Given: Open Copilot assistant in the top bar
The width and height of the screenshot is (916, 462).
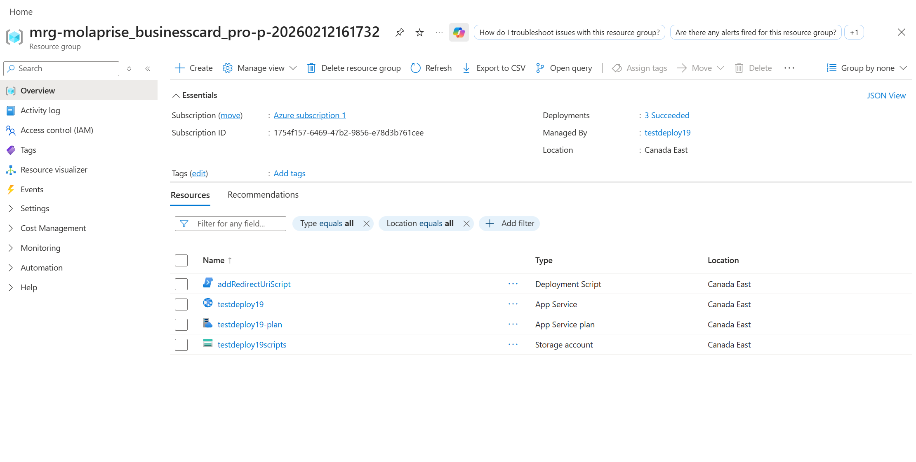Looking at the screenshot, I should tap(459, 32).
